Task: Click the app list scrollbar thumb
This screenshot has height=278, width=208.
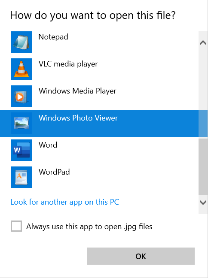Action: pyautogui.click(x=203, y=166)
